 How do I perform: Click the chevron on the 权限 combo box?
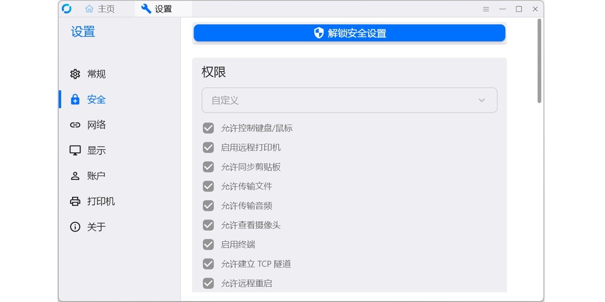(481, 100)
